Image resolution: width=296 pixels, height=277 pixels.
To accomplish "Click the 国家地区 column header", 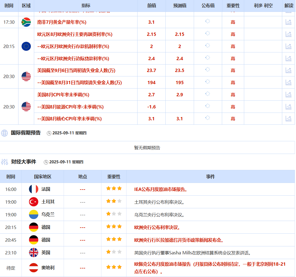I will click(x=43, y=177).
